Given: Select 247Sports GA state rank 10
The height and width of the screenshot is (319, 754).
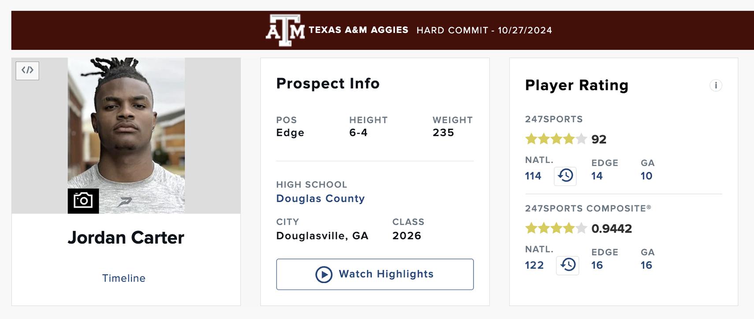Looking at the screenshot, I should pyautogui.click(x=646, y=176).
